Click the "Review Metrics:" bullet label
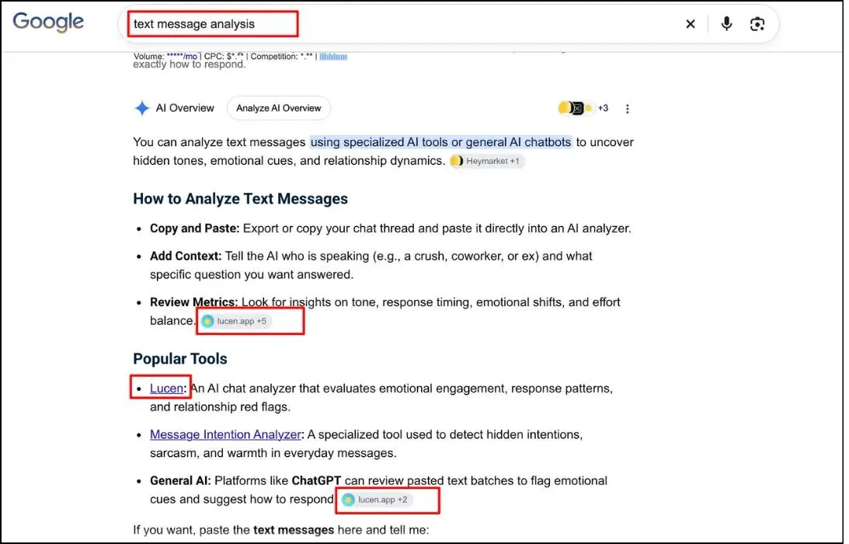The height and width of the screenshot is (544, 849). [194, 302]
